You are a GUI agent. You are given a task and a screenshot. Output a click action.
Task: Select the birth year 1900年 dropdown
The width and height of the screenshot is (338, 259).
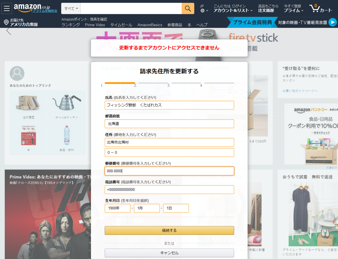[x=117, y=208]
